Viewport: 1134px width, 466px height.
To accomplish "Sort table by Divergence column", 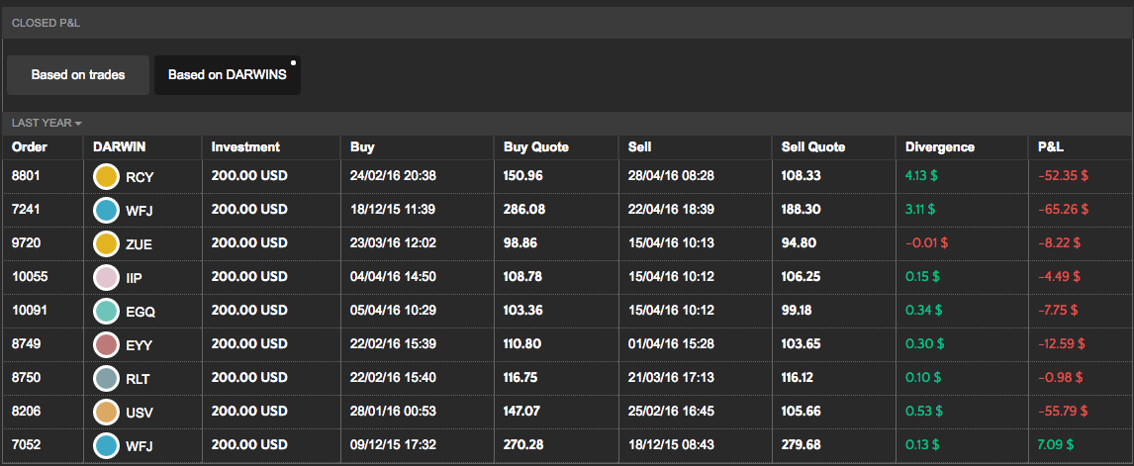I will tap(939, 147).
